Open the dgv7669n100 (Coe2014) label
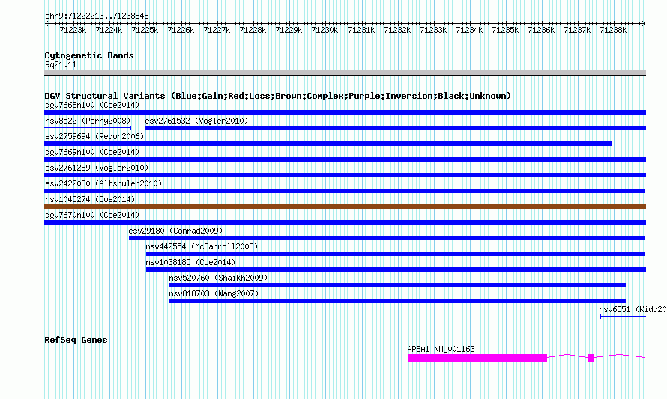 (x=92, y=152)
